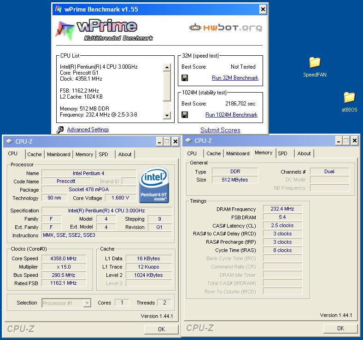The image size is (363, 340).
Task: Click the right CPU-Z title bar icon
Action: [x=188, y=141]
